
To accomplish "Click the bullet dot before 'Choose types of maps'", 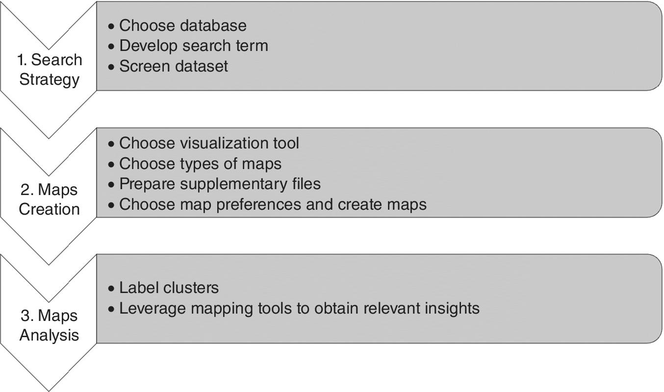I will (112, 164).
